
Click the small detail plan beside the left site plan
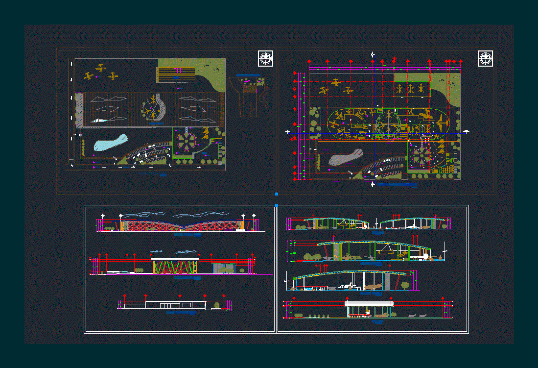point(249,96)
